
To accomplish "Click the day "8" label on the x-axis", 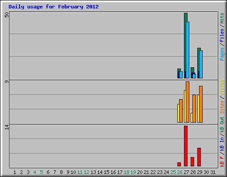I will point(61,172).
